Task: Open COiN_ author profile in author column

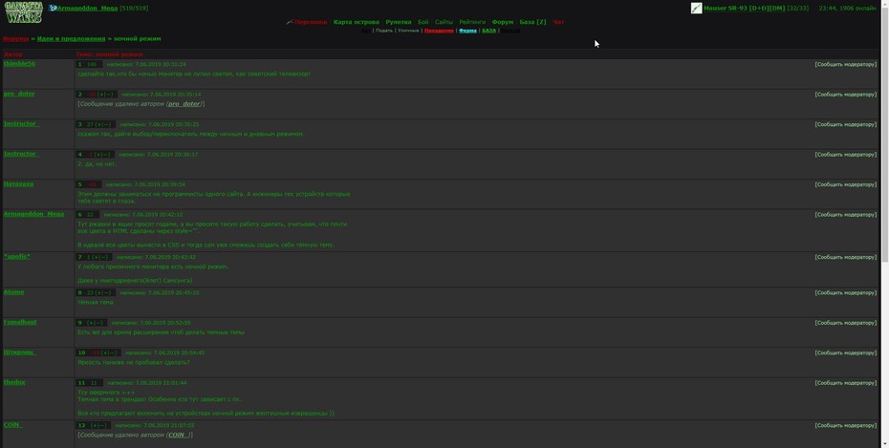Action: click(x=13, y=425)
